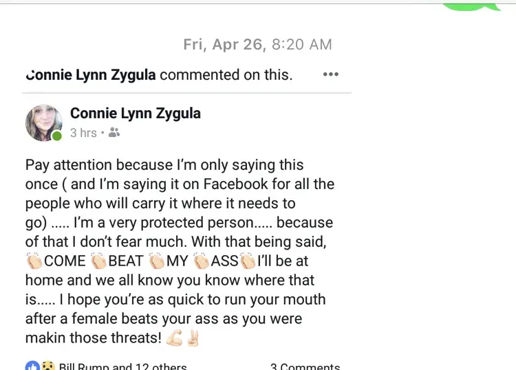This screenshot has width=516, height=370.
Task: Click the 'Fri, Apr 26, 8:20 AM' date stamp
Action: tap(257, 45)
